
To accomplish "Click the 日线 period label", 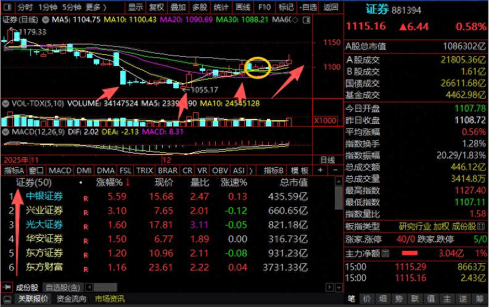I will [328, 160].
